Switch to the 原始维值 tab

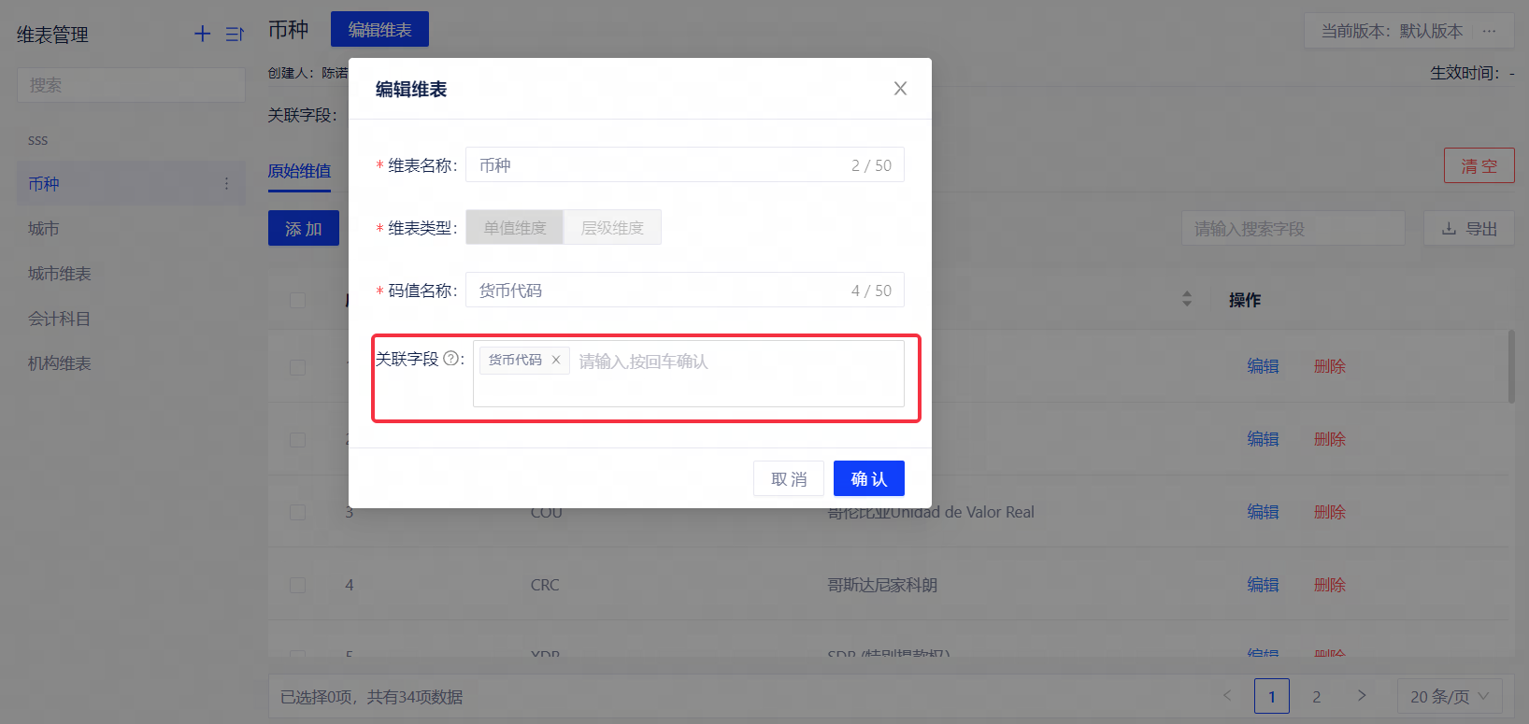299,171
